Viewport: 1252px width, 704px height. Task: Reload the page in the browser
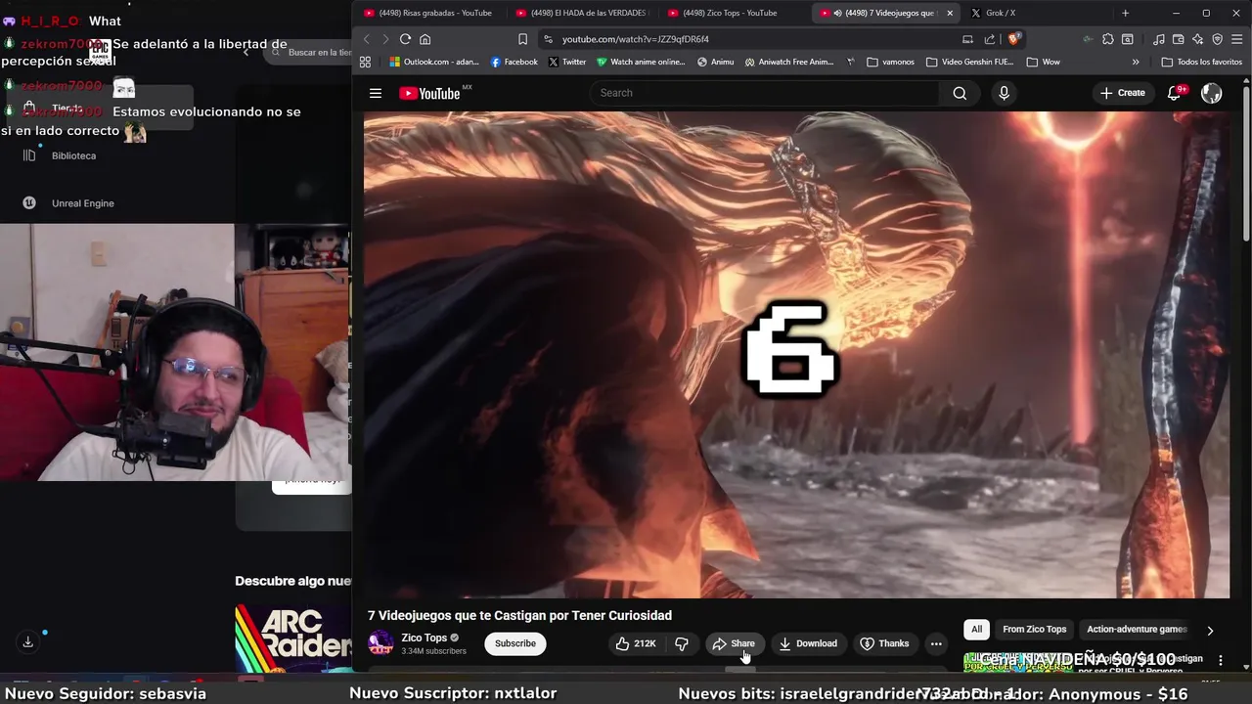[x=405, y=39]
